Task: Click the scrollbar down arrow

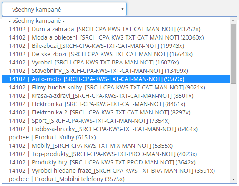Action: click(233, 179)
